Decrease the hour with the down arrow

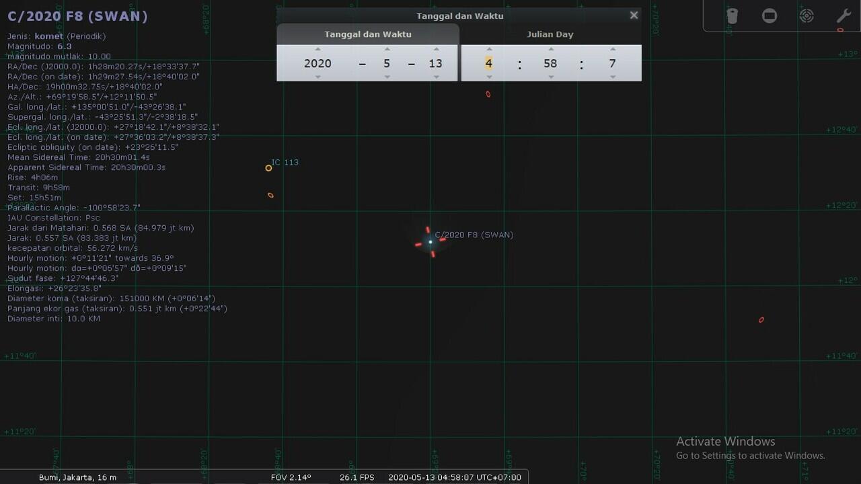pos(489,77)
